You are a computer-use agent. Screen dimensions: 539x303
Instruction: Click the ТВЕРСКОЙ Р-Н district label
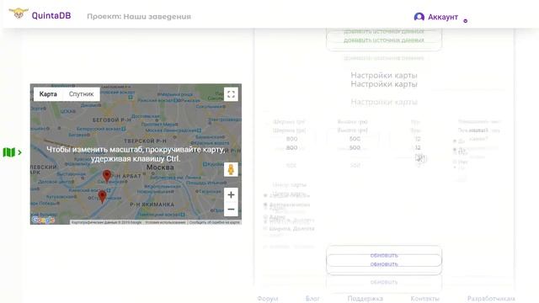145,141
